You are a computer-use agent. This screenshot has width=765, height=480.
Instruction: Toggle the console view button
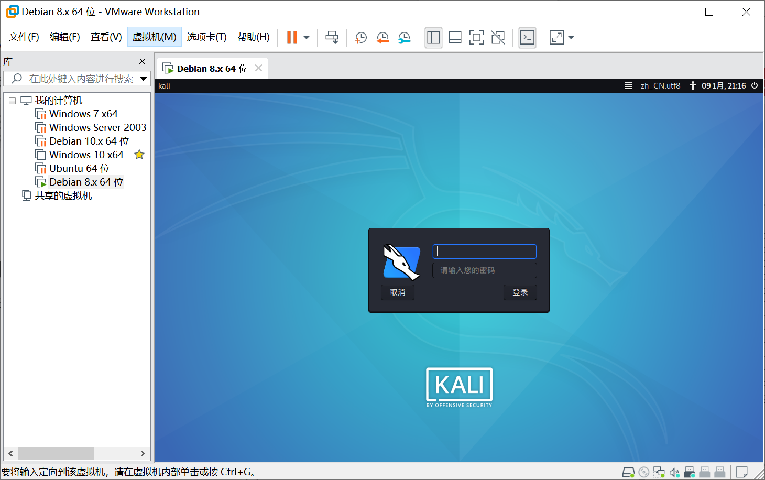(527, 37)
